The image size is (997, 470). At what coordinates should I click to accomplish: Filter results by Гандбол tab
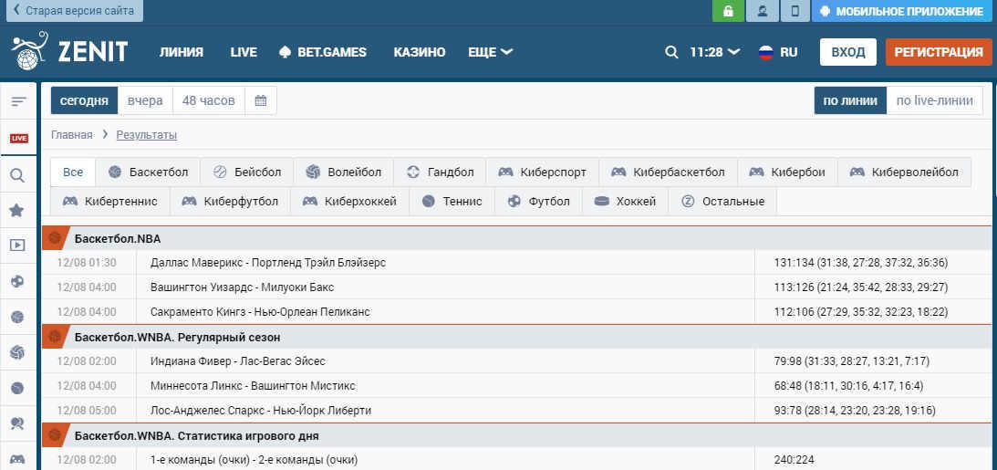[x=440, y=172]
